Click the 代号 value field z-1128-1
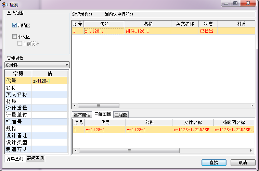This screenshot has width=259, height=171. 50,81
